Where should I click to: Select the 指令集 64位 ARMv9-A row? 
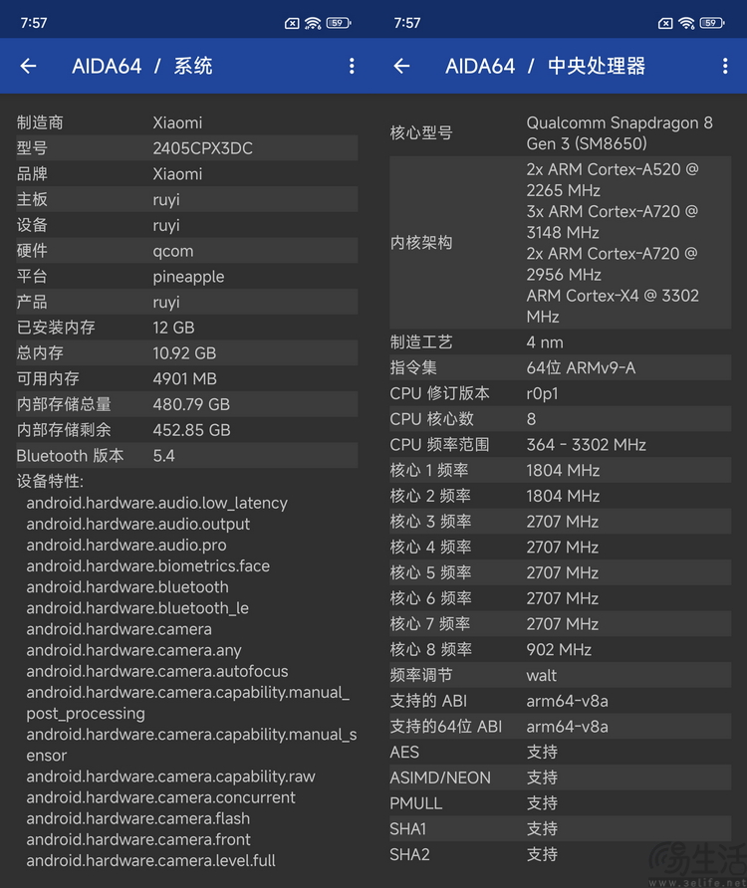[x=561, y=368]
